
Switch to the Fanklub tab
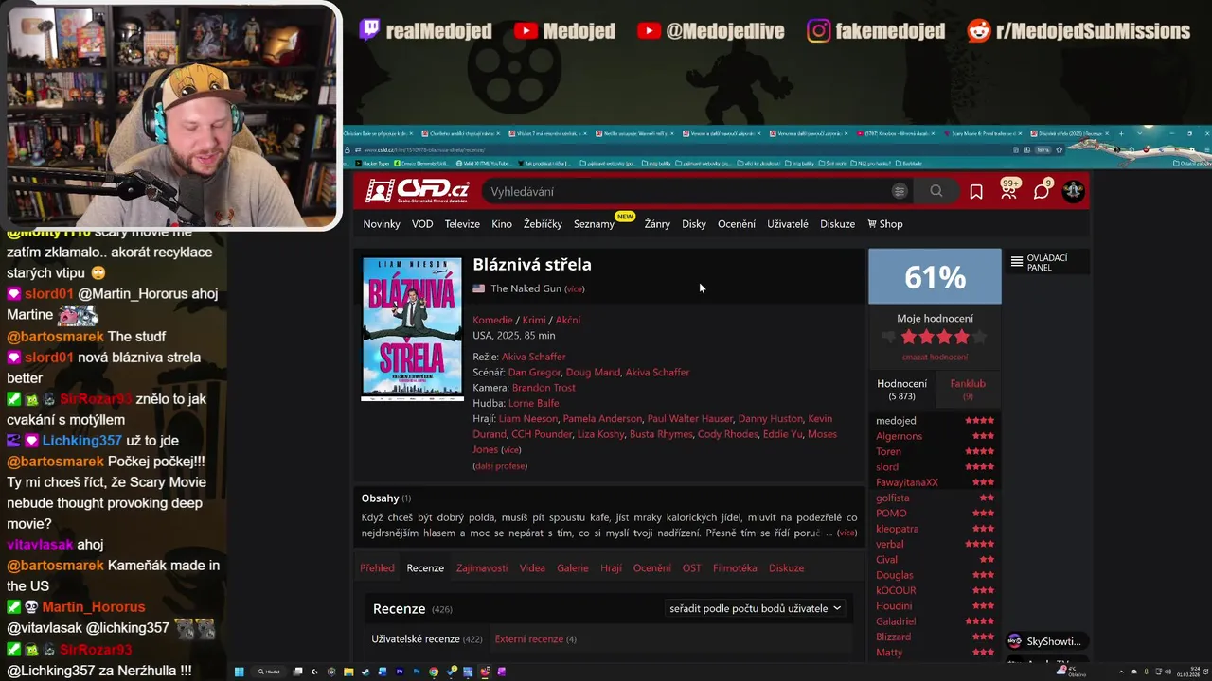[968, 389]
